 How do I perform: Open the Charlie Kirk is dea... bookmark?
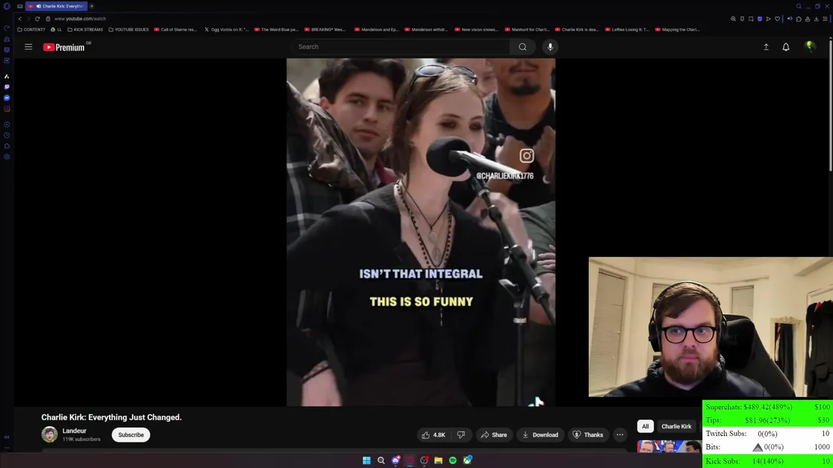coord(577,29)
